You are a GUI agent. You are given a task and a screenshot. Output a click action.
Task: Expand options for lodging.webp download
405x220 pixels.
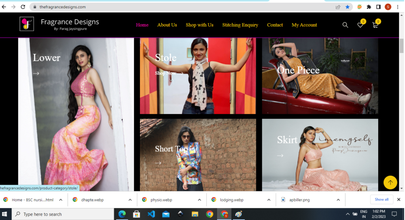pos(269,200)
